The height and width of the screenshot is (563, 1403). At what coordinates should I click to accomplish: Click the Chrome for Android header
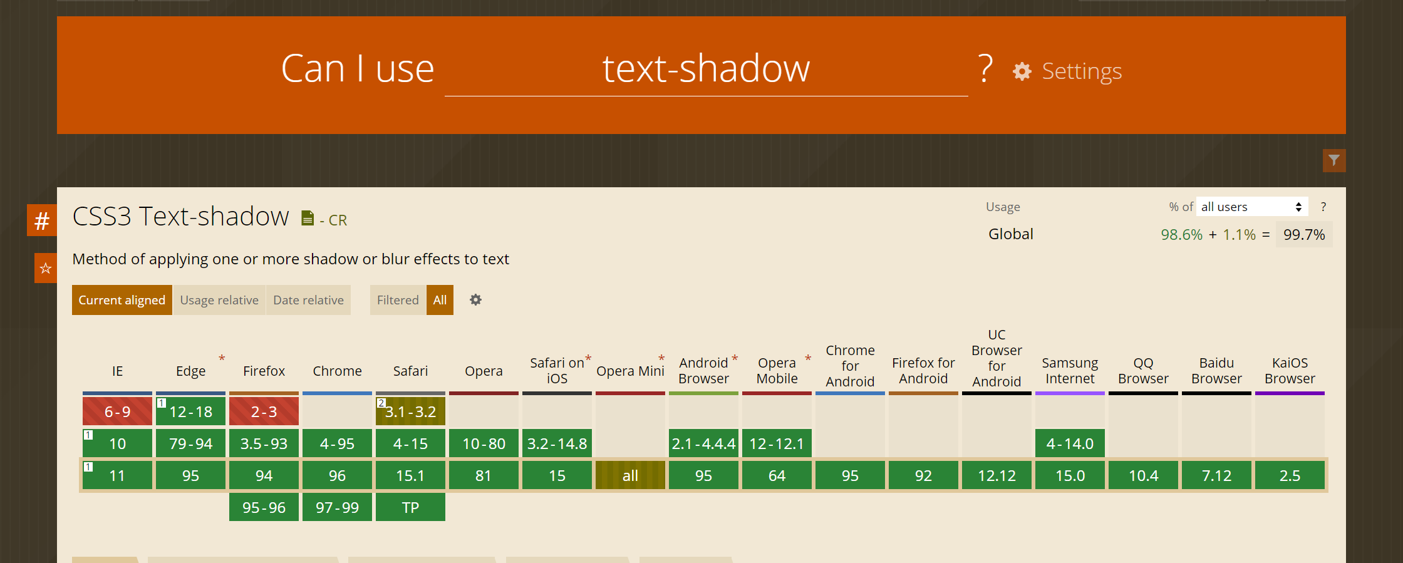coord(850,366)
